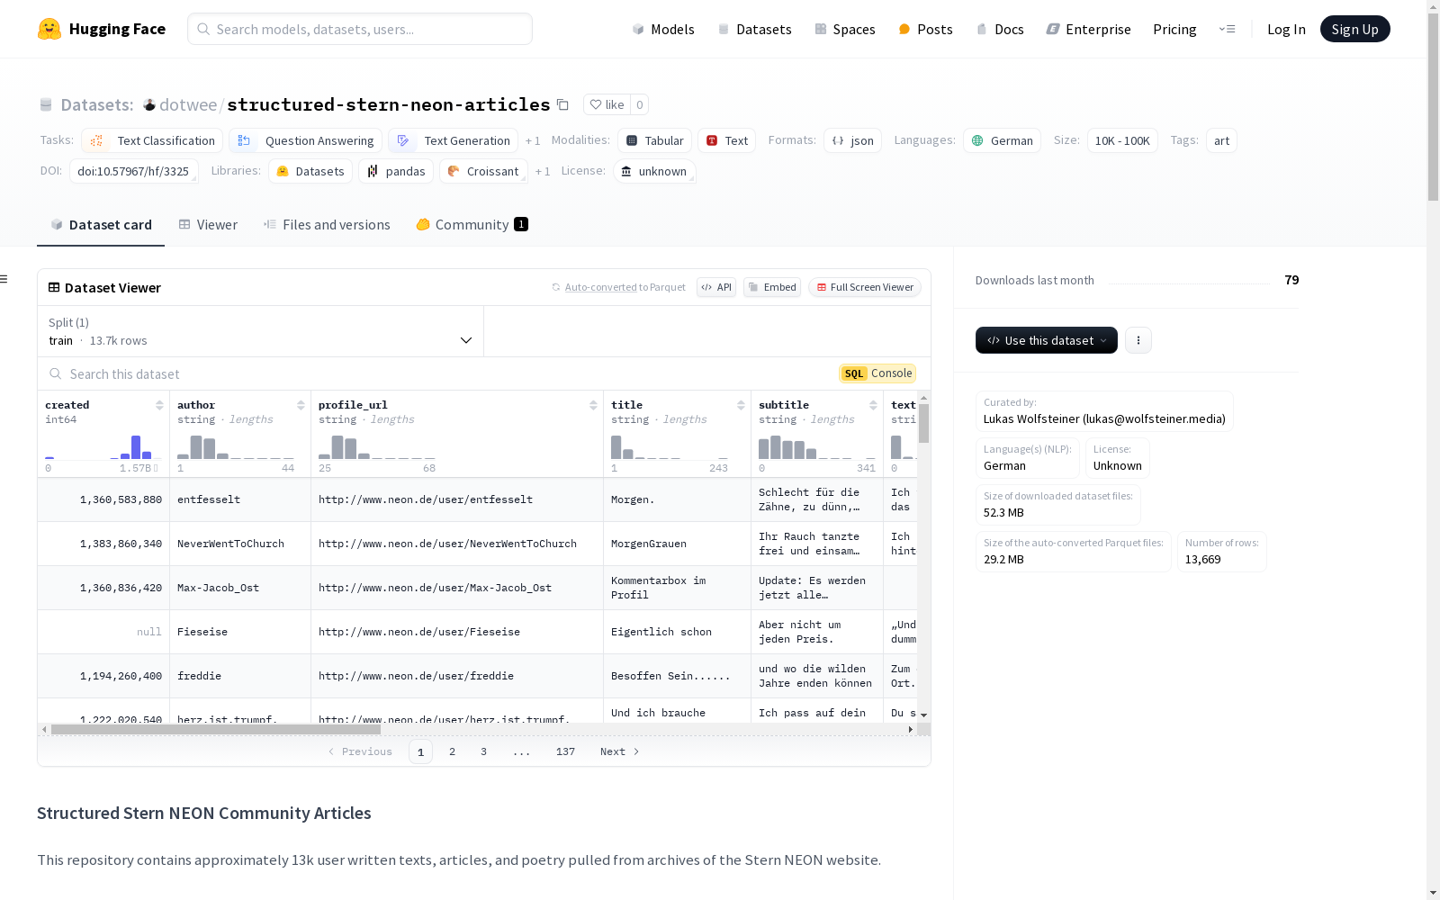Open the Spaces menu
This screenshot has width=1440, height=900.
pyautogui.click(x=845, y=29)
